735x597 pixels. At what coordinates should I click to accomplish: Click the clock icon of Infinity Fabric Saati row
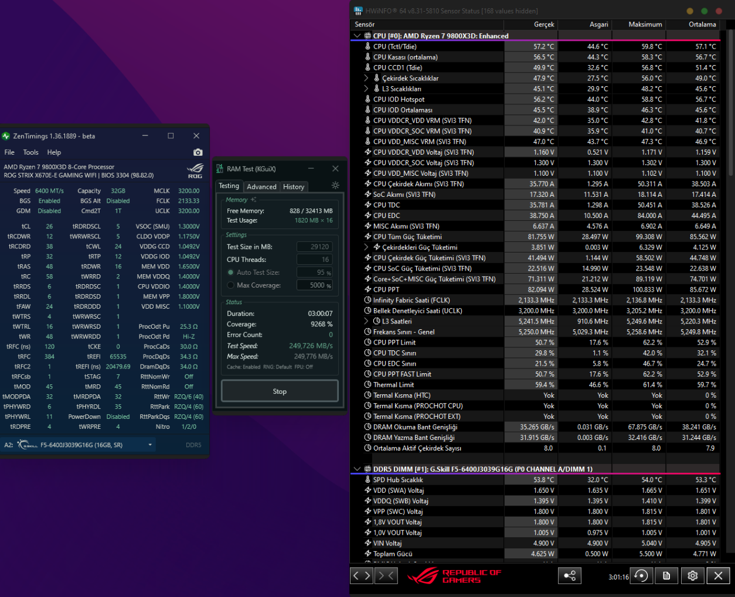[367, 300]
